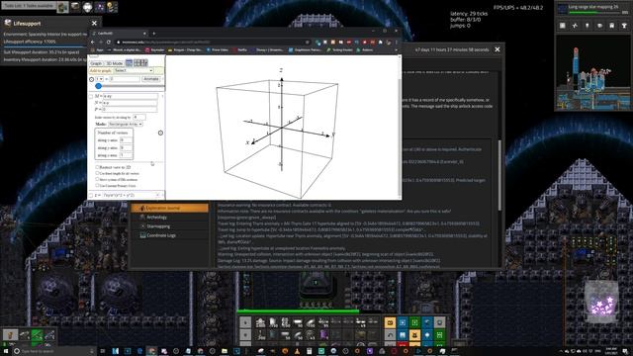The height and width of the screenshot is (356, 633).
Task: Click the gray undo shortcut button
Action: [x=390, y=335]
